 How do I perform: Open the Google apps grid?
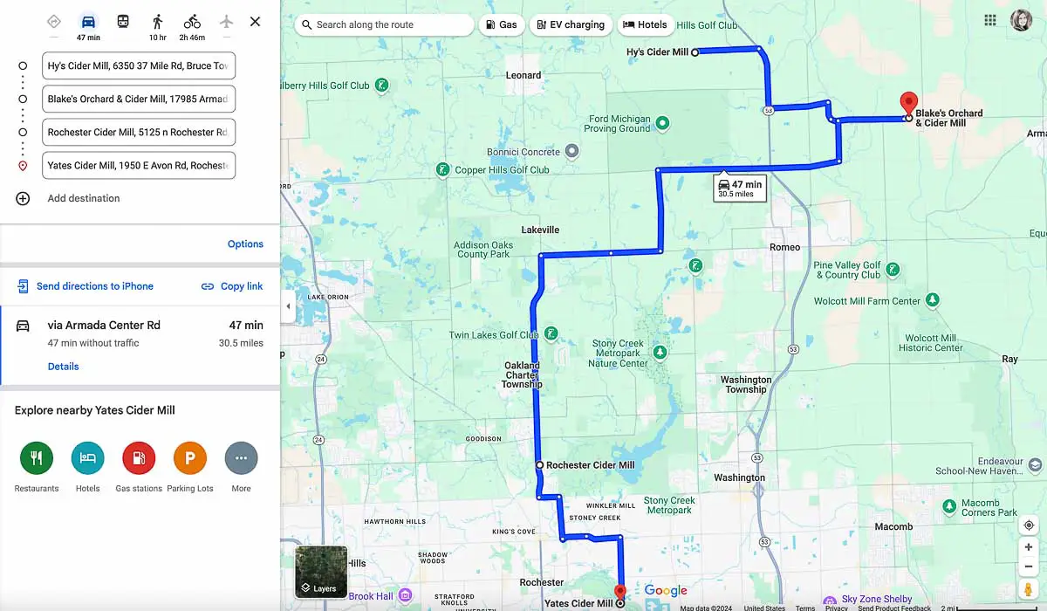click(990, 19)
